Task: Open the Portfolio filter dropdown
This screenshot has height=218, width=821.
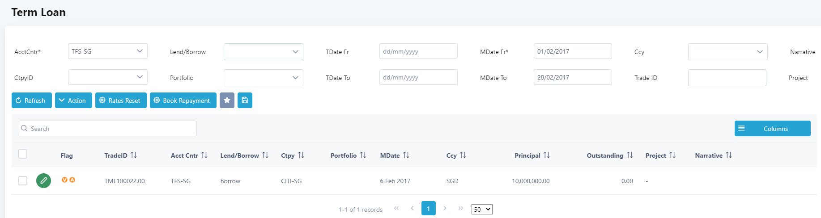Action: (264, 78)
